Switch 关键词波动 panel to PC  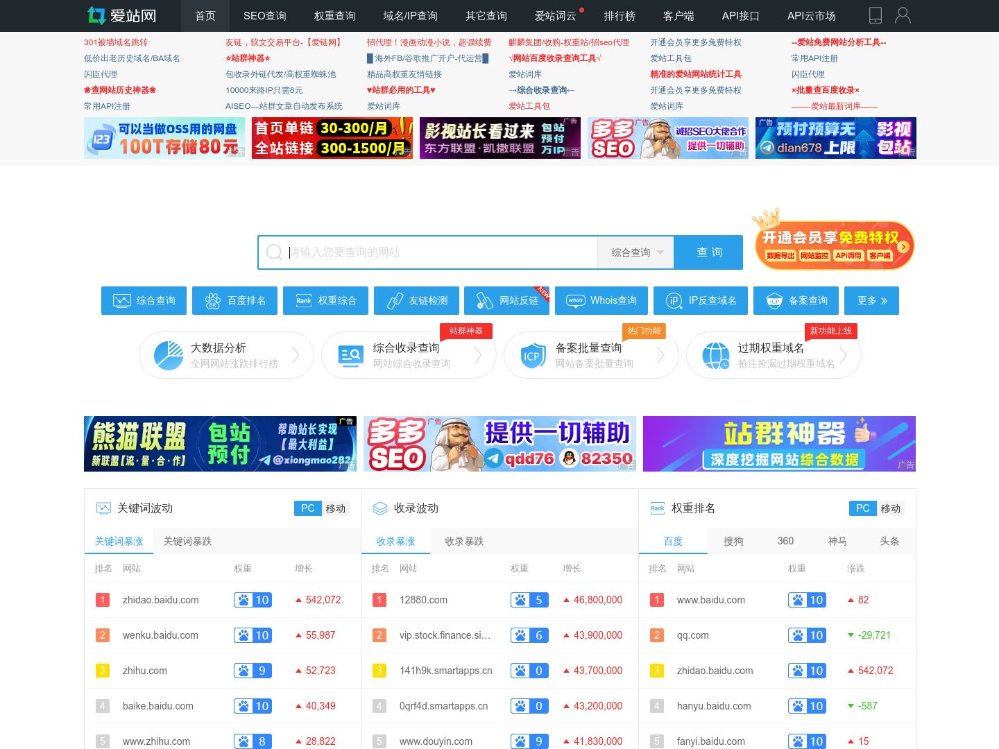[308, 508]
